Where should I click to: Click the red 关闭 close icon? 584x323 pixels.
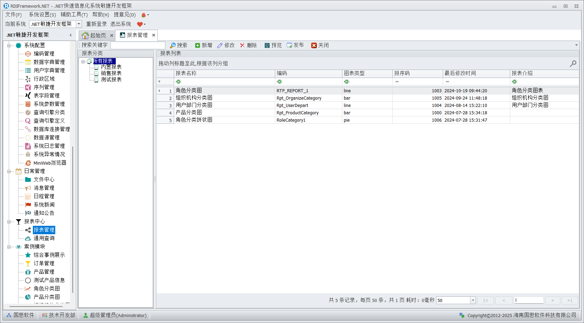pos(314,45)
